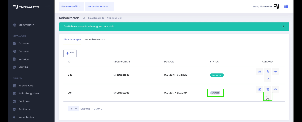Image resolution: width=302 pixels, height=122 pixels.
Task: Delete Abrechnung 254
Action: tap(267, 89)
